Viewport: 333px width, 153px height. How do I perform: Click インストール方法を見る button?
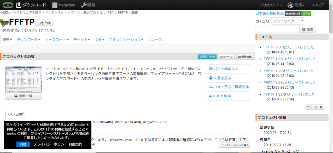coord(235,145)
